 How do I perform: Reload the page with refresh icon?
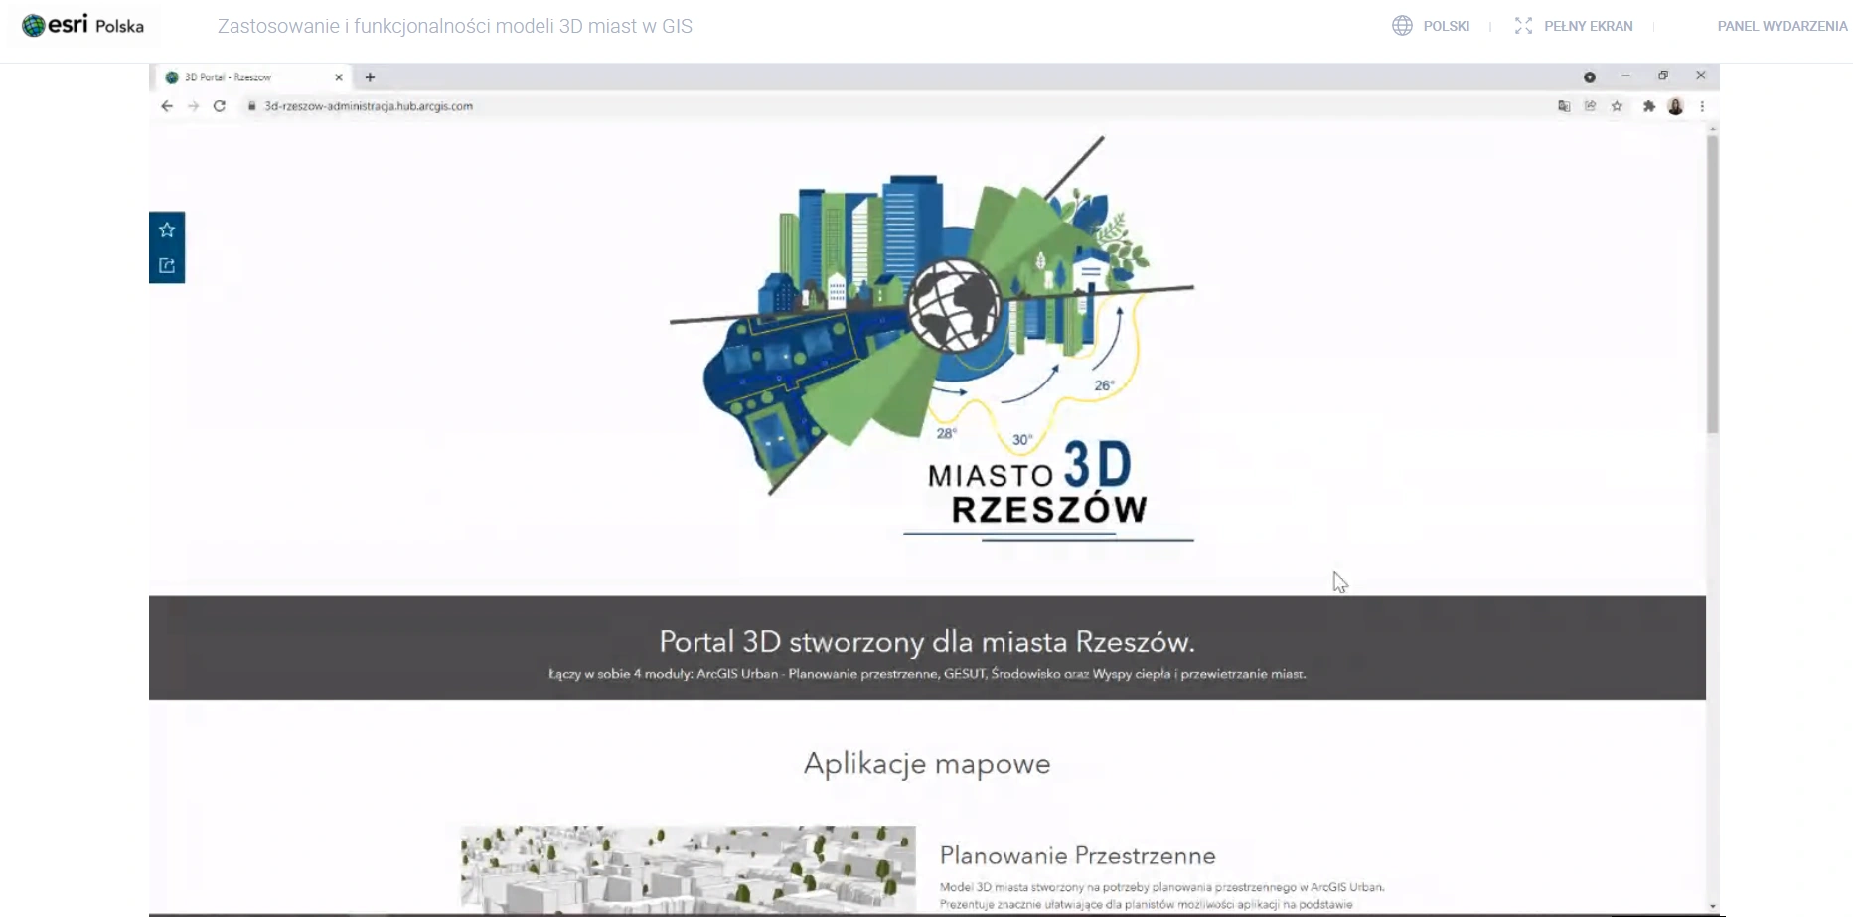pos(220,106)
